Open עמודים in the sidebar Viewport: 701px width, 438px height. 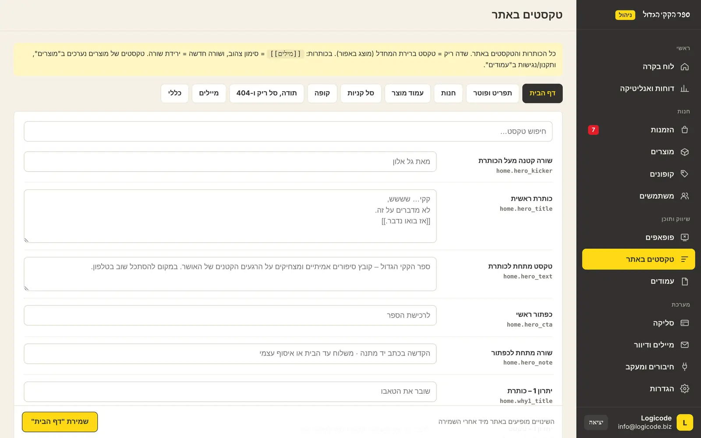point(639,281)
